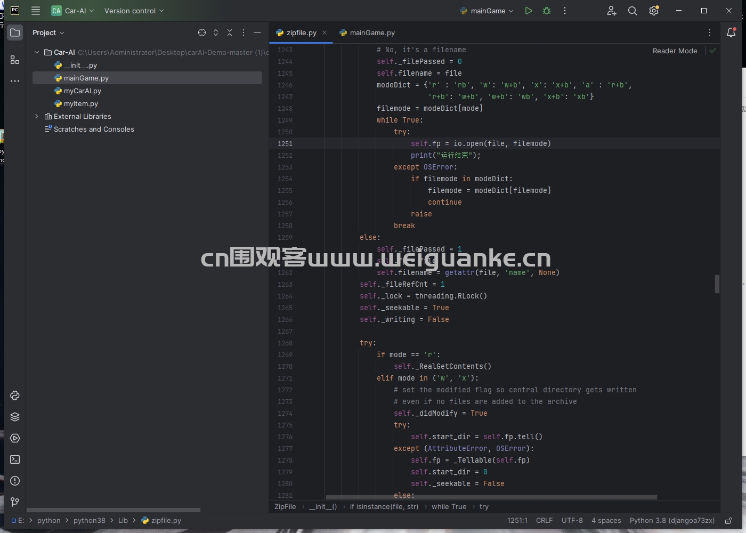The height and width of the screenshot is (533, 746).
Task: Select opened file in Project tree
Action: [x=202, y=33]
